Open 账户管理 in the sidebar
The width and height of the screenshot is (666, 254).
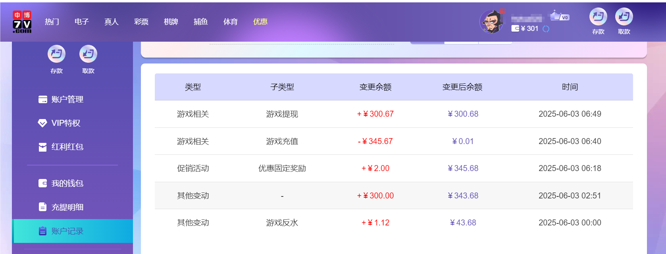click(x=67, y=99)
